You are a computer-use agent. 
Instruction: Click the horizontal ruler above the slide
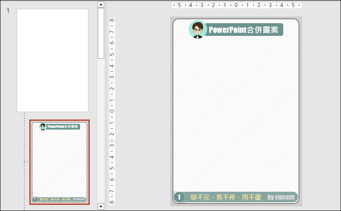(236, 5)
